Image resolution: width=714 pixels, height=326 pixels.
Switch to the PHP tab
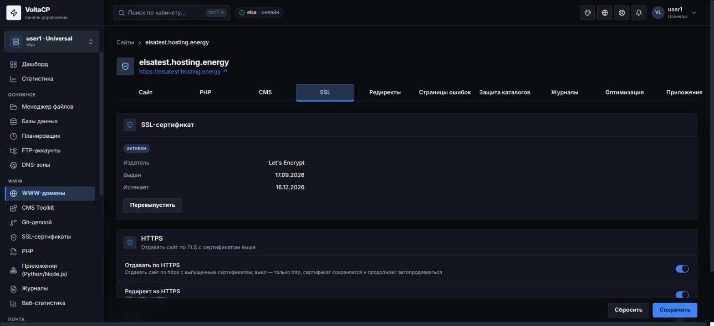pyautogui.click(x=205, y=92)
